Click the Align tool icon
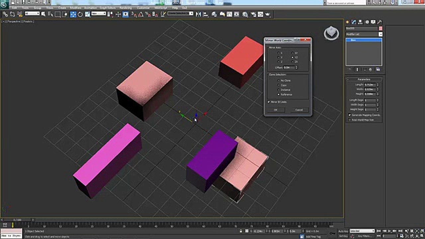425x239 pixels. 206,14
